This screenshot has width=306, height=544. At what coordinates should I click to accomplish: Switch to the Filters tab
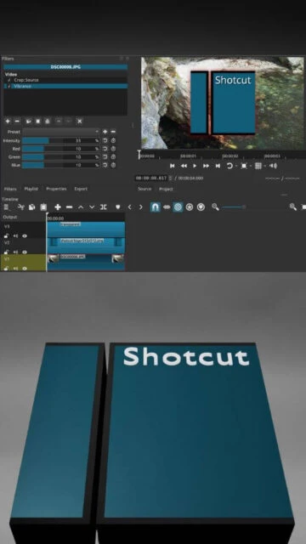point(10,189)
